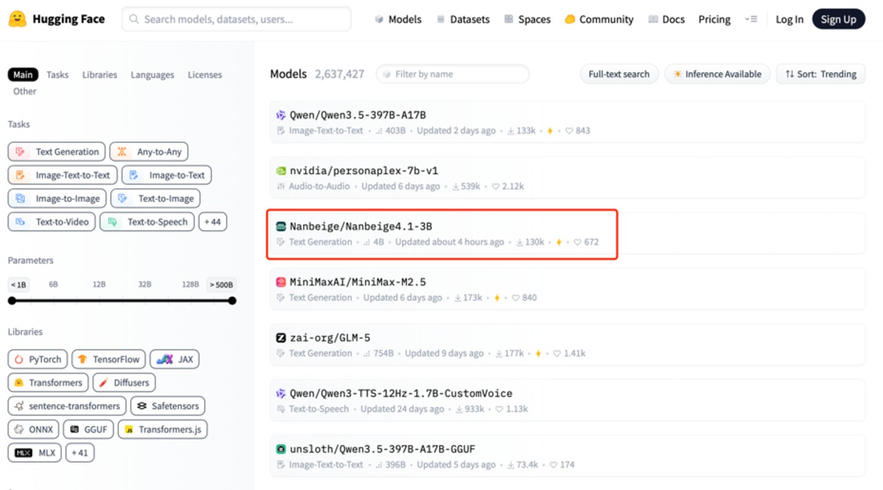Image resolution: width=883 pixels, height=490 pixels.
Task: Click the lightning icon on GLM-5 row
Action: pos(538,353)
